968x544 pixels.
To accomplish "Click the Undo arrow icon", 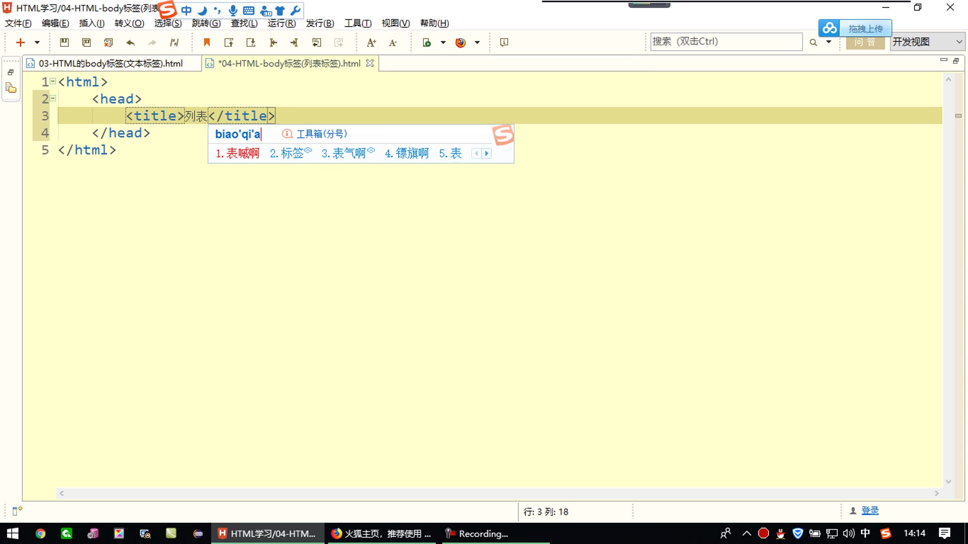I will [x=130, y=43].
